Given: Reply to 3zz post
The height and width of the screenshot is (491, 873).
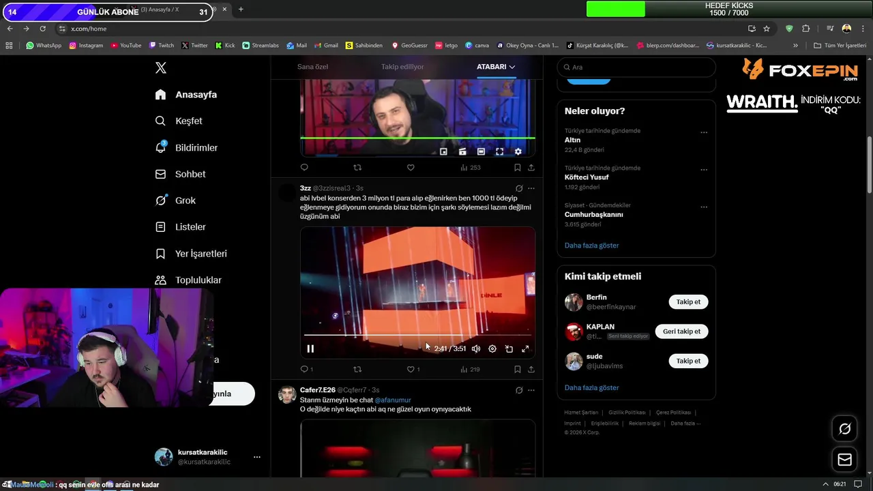Looking at the screenshot, I should point(306,369).
